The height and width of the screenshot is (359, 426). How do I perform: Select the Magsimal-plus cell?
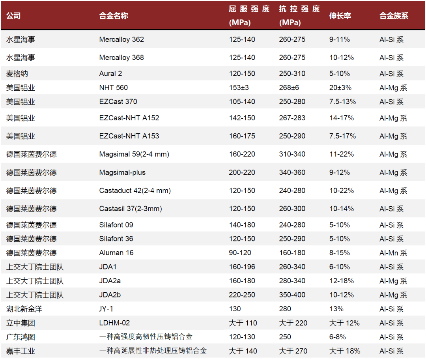click(x=122, y=172)
